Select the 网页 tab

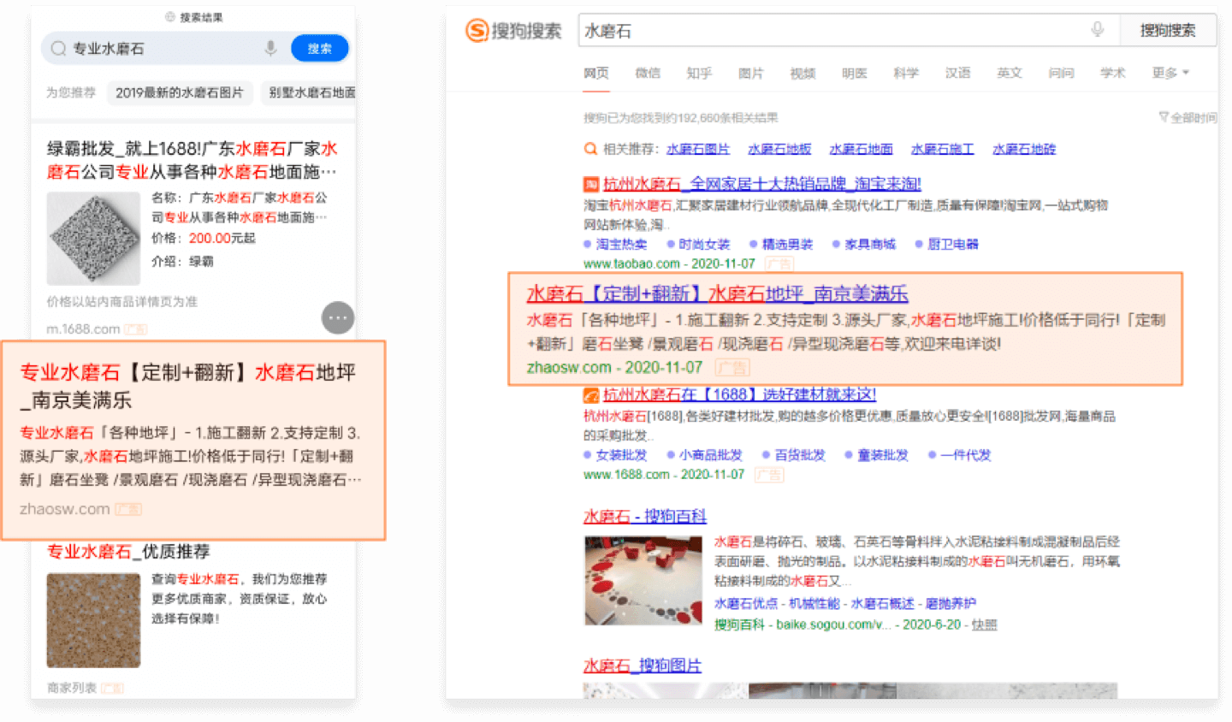click(x=596, y=74)
